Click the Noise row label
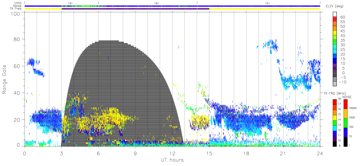This screenshot has height=166, width=360. point(17,6)
